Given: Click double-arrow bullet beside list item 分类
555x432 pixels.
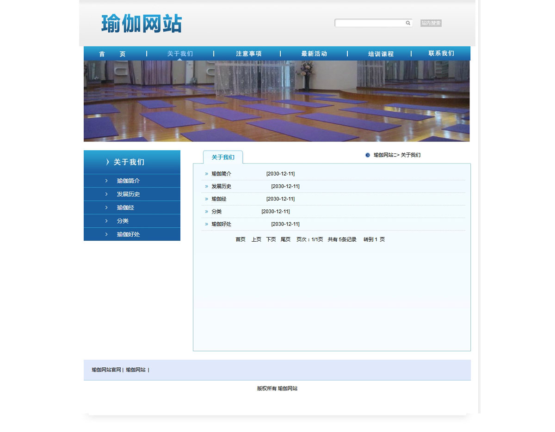Looking at the screenshot, I should [x=207, y=211].
